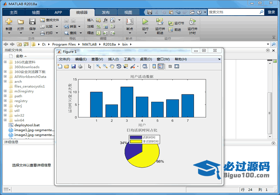
Task: Click the up-one-folder icon in address bar
Action: click(x=19, y=44)
